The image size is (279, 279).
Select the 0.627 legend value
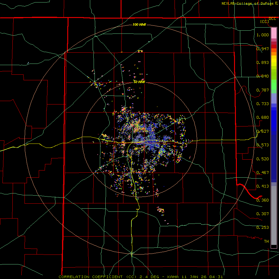coord(263,131)
